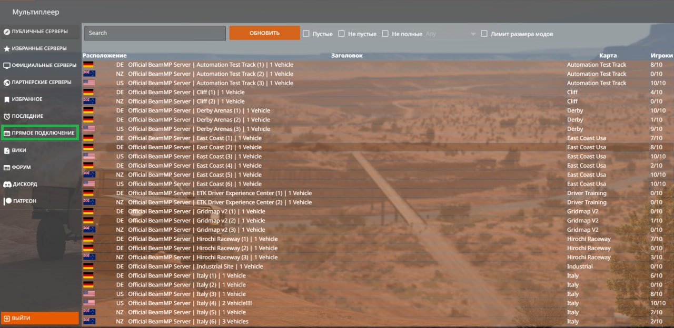
Task: Sort by Игроки column header
Action: [661, 56]
